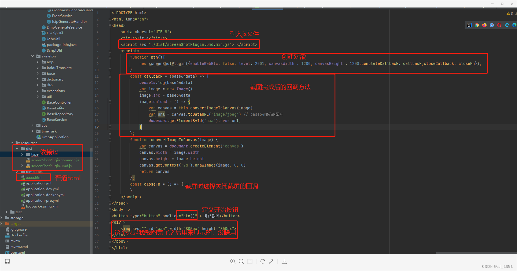Image resolution: width=517 pixels, height=271 pixels.
Task: Select ScriptUtil class
Action: [54, 51]
